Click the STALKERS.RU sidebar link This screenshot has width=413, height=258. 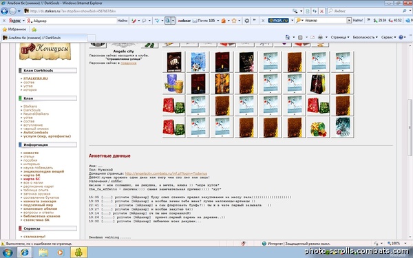36,78
